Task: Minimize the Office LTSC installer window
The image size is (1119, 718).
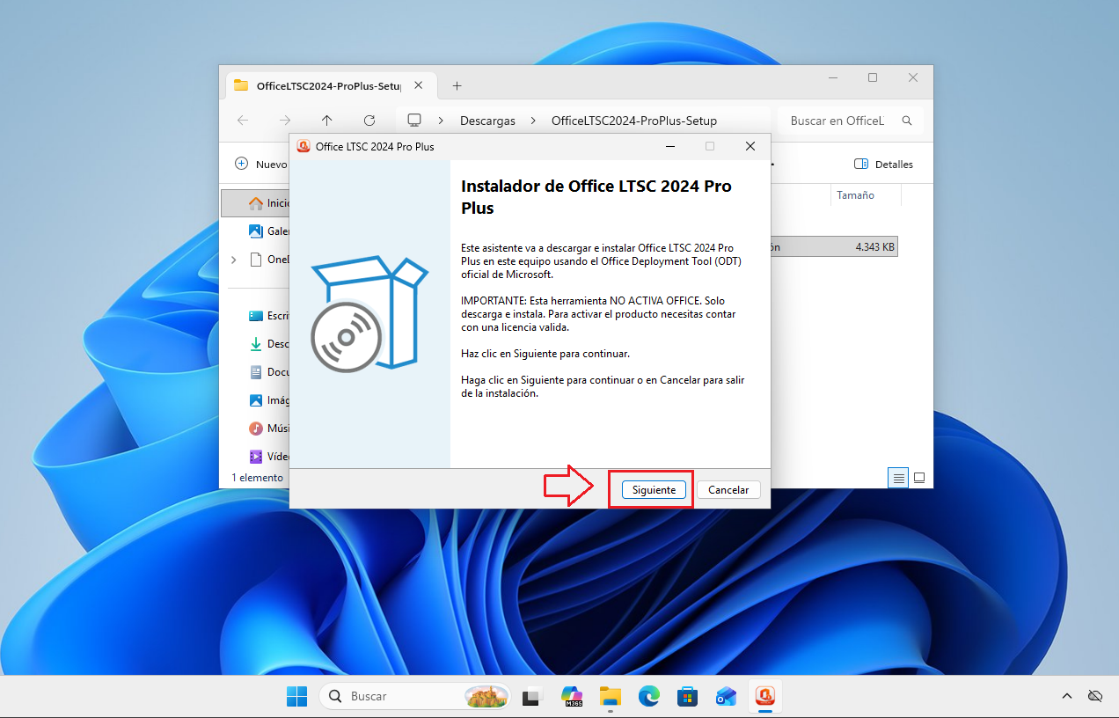Action: pos(670,146)
